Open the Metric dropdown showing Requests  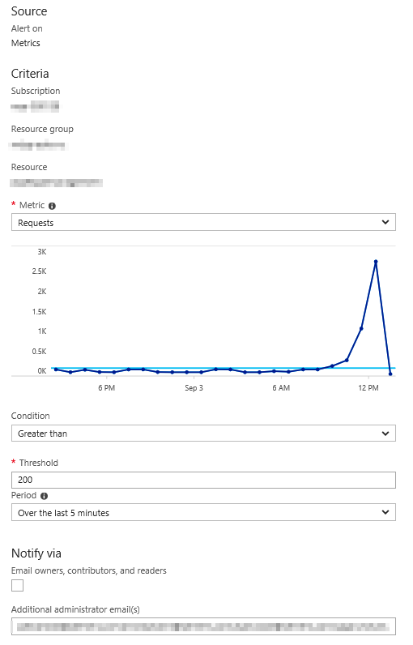pos(203,222)
